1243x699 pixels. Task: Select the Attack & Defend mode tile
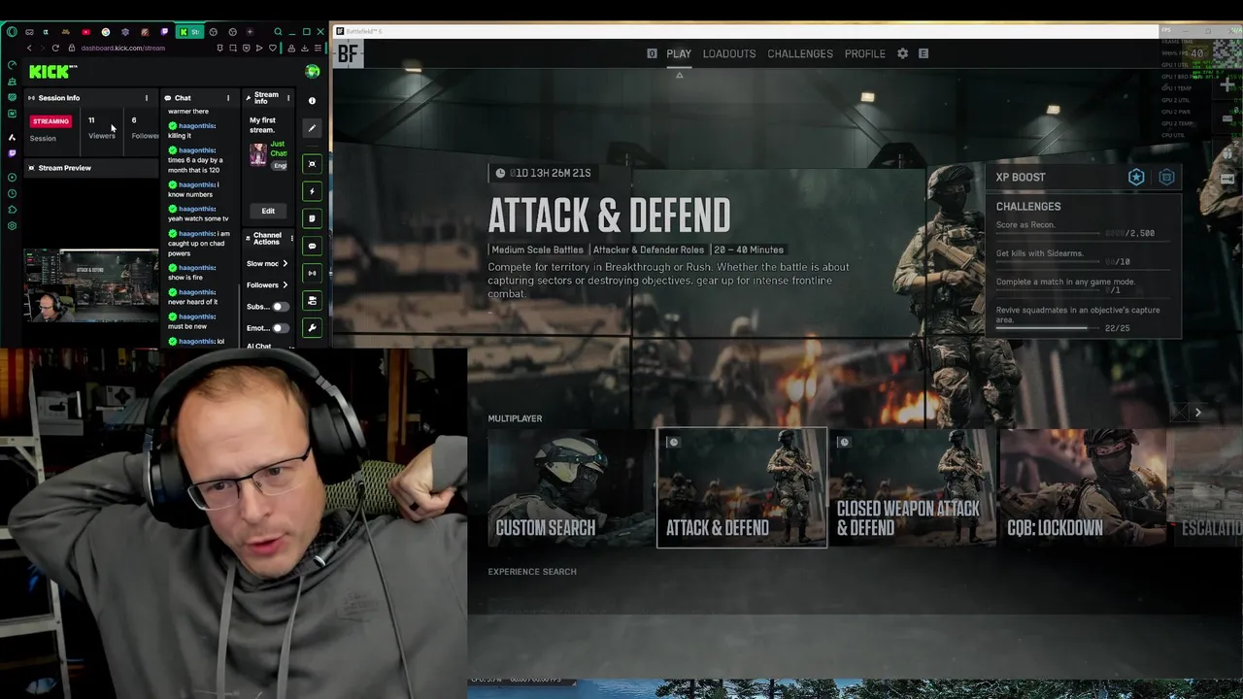pos(742,487)
